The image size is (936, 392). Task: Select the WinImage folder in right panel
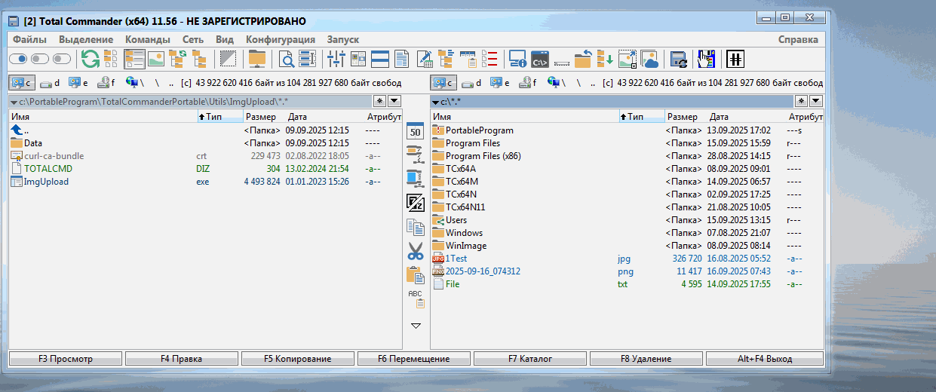[x=627, y=246]
